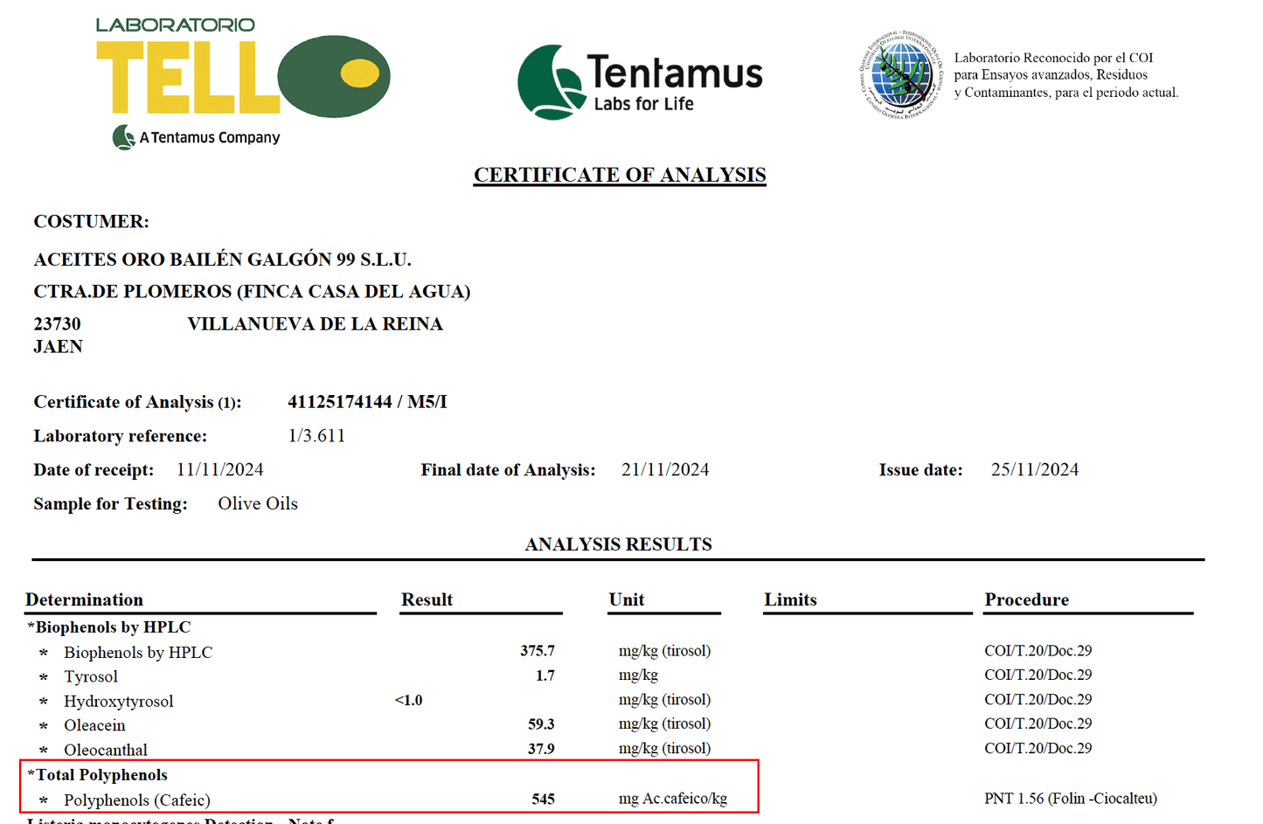1263x824 pixels.
Task: Click the asterisk beside Biophenols by HPLC
Action: tap(43, 652)
